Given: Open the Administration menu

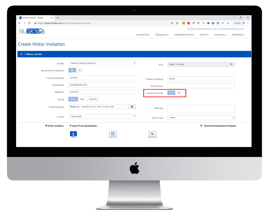Looking at the screenshot, I should [184, 35].
